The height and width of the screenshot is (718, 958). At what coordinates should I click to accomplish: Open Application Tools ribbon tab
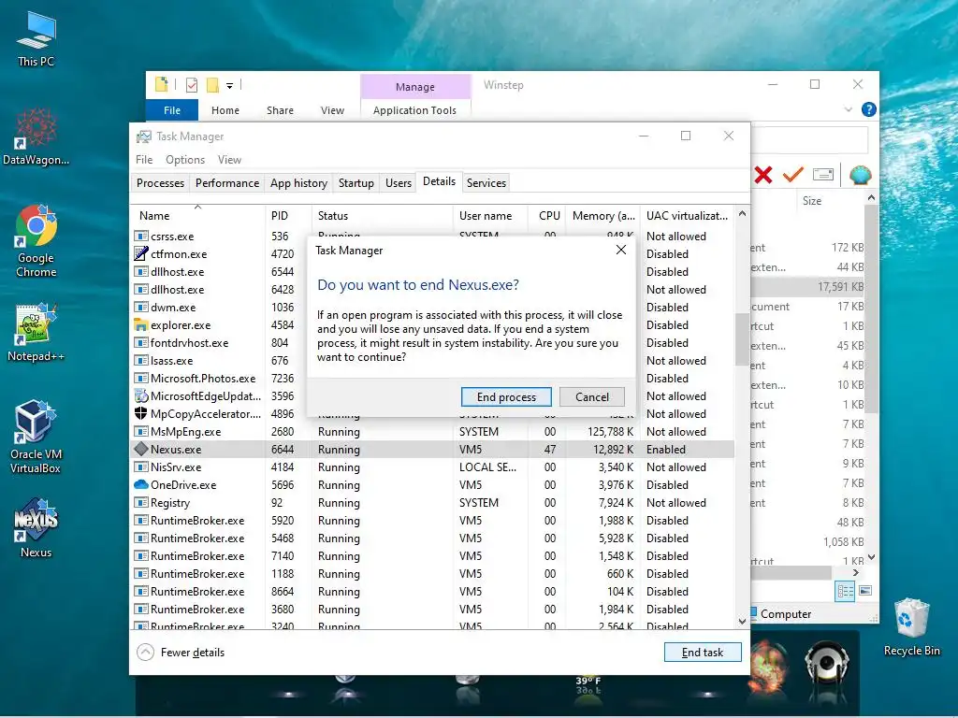click(x=414, y=110)
